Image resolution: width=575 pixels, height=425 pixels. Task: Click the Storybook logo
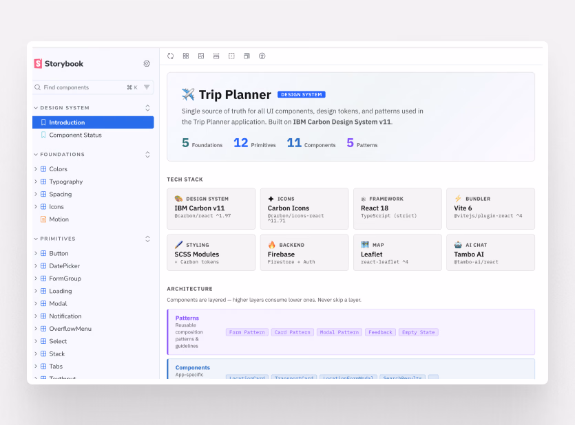pyautogui.click(x=59, y=64)
